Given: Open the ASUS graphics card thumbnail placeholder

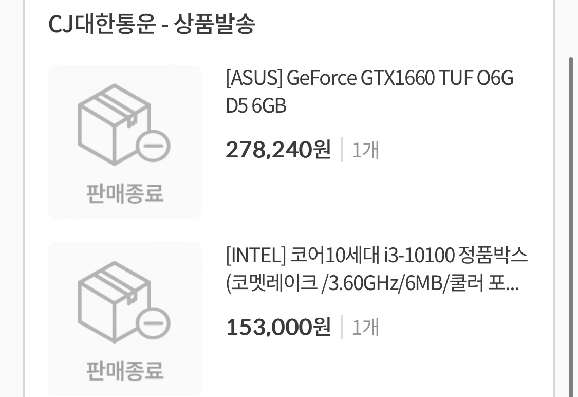Looking at the screenshot, I should coord(125,142).
